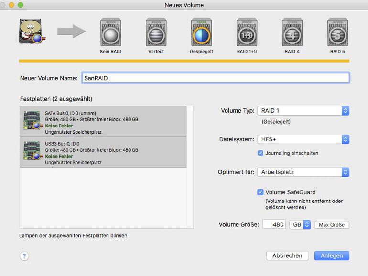
Task: Click the hard disk source icon
Action: click(31, 32)
